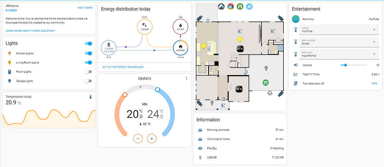This screenshot has height=167, width=384.
Task: Expand the HDMI input InputHdmi4 dropdown
Action: [x=339, y=54]
